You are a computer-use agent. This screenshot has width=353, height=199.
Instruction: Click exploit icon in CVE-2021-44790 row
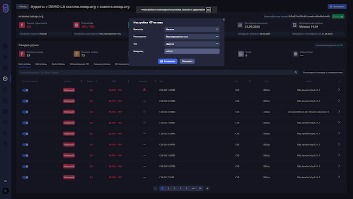tap(144, 90)
